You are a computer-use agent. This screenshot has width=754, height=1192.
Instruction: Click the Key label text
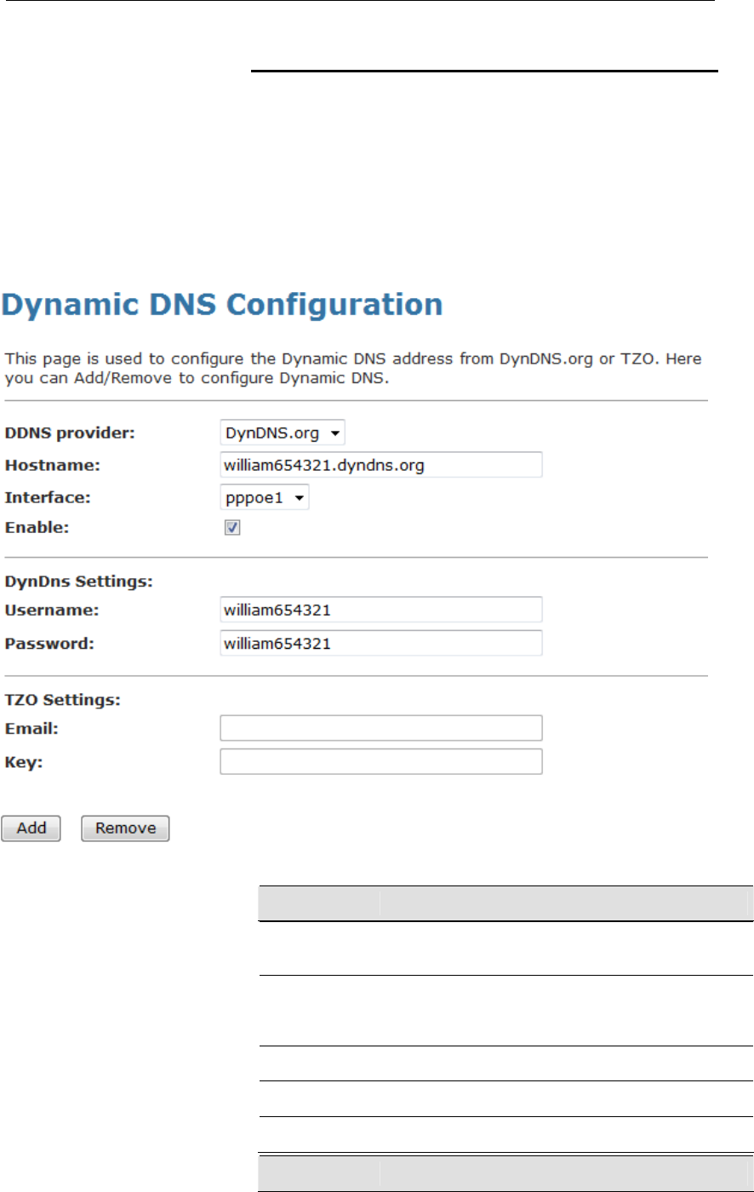coord(23,762)
